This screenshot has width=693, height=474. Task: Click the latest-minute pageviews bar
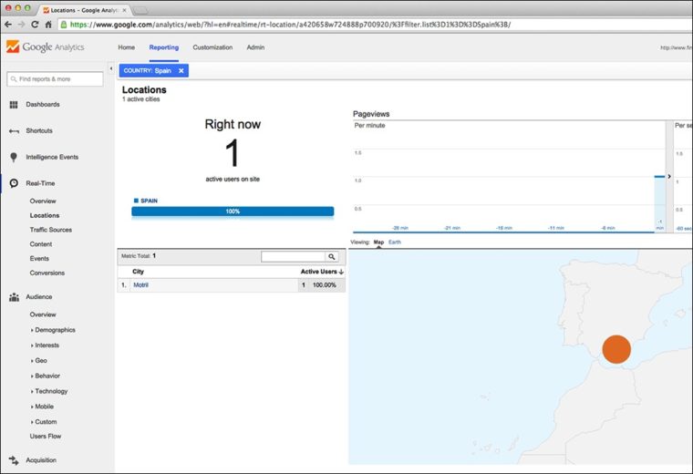(x=659, y=203)
